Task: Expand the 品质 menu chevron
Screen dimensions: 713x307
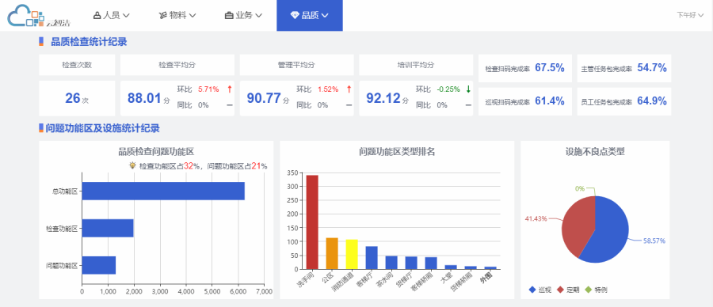Action: click(325, 16)
